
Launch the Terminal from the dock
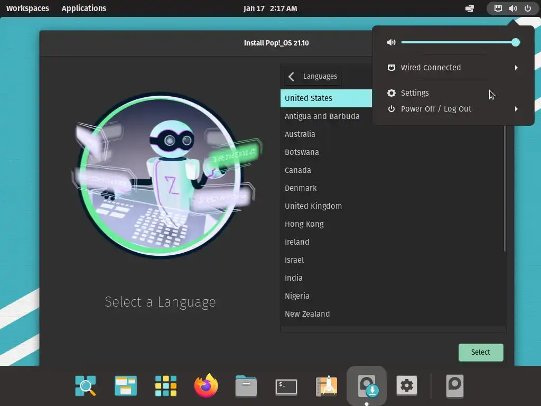pyautogui.click(x=286, y=386)
